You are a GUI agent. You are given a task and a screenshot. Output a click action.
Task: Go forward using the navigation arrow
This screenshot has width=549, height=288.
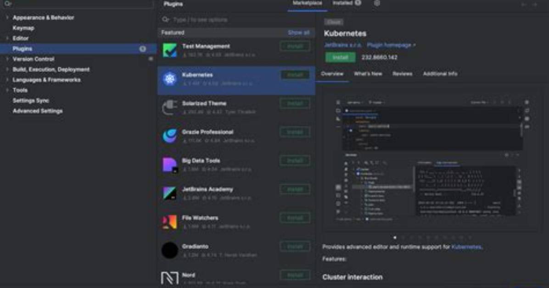click(x=536, y=5)
